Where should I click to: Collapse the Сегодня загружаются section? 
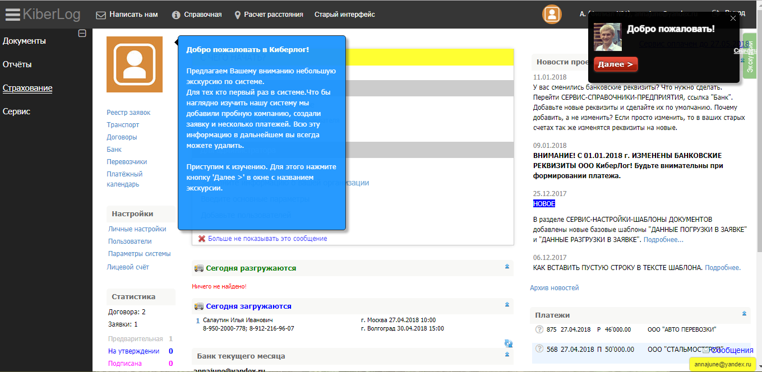pyautogui.click(x=507, y=304)
